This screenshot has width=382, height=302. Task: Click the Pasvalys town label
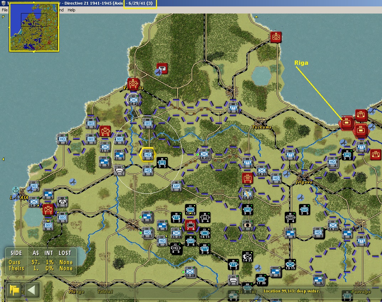coord(361,292)
